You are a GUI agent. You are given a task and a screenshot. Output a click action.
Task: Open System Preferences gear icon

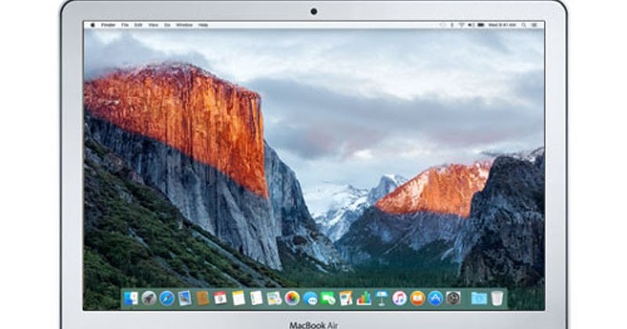tap(454, 298)
